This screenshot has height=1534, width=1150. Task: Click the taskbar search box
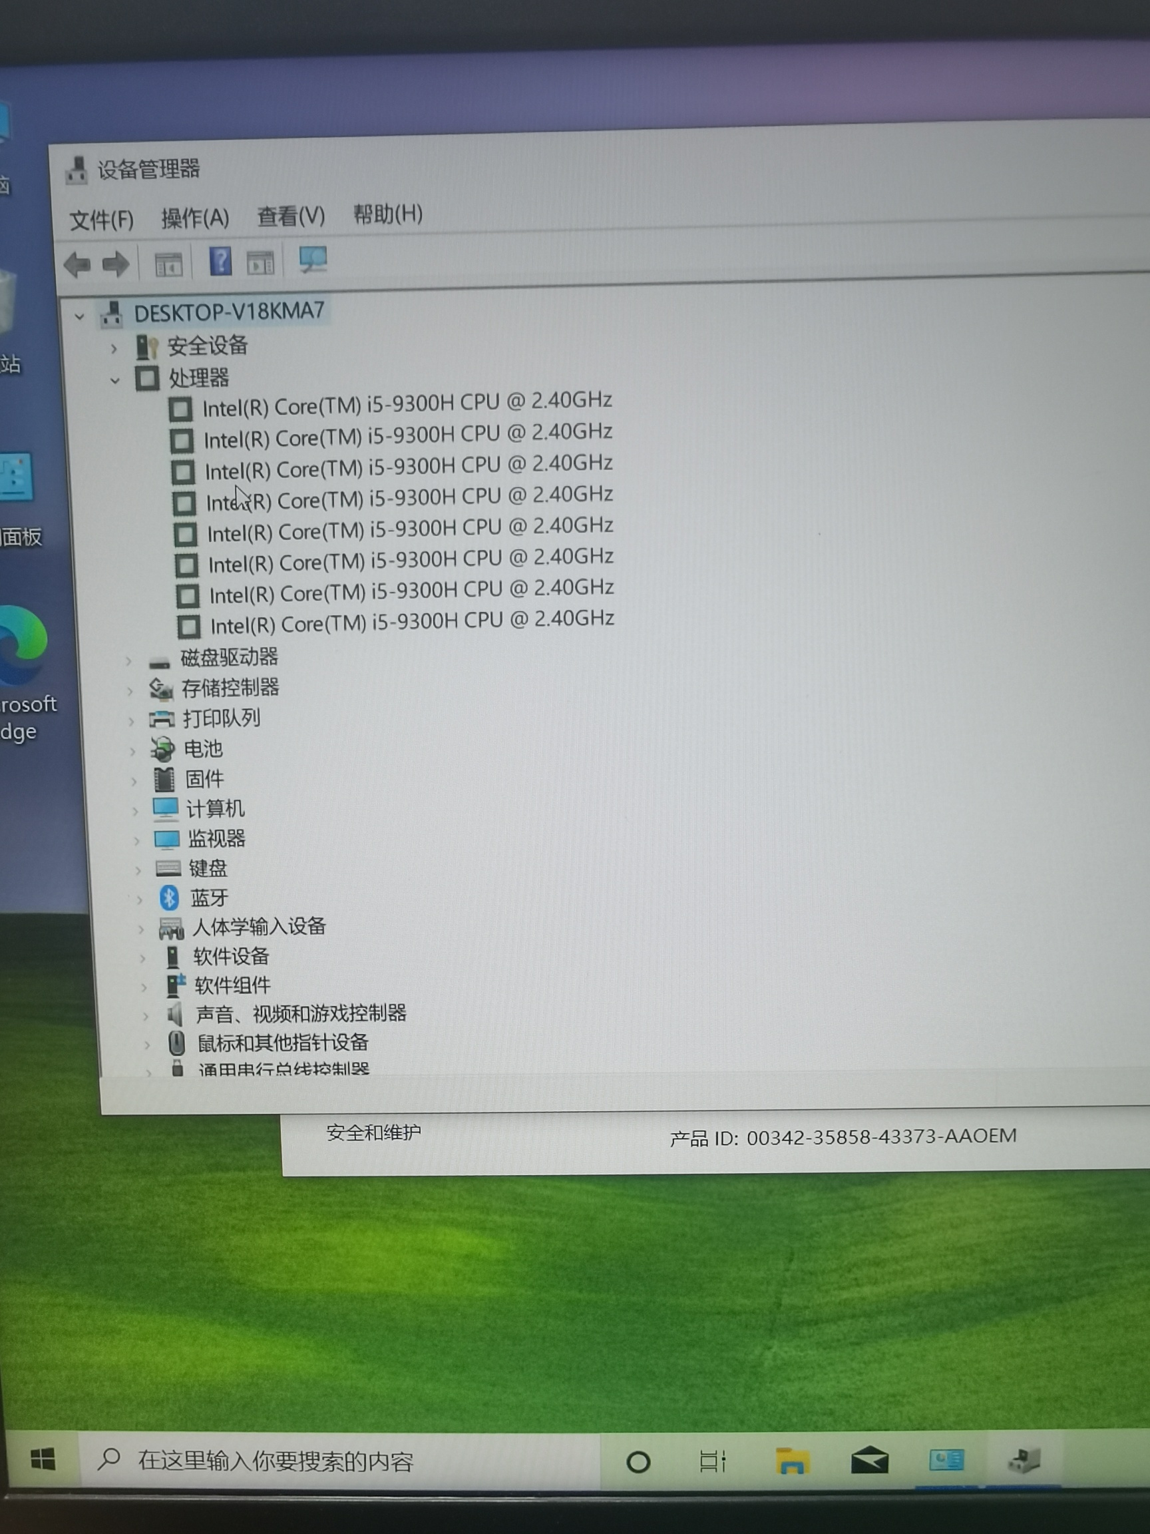338,1461
